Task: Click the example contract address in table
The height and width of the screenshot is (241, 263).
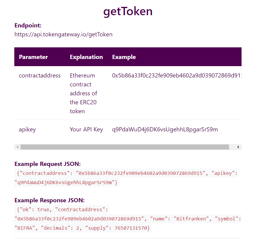Action: pyautogui.click(x=176, y=75)
